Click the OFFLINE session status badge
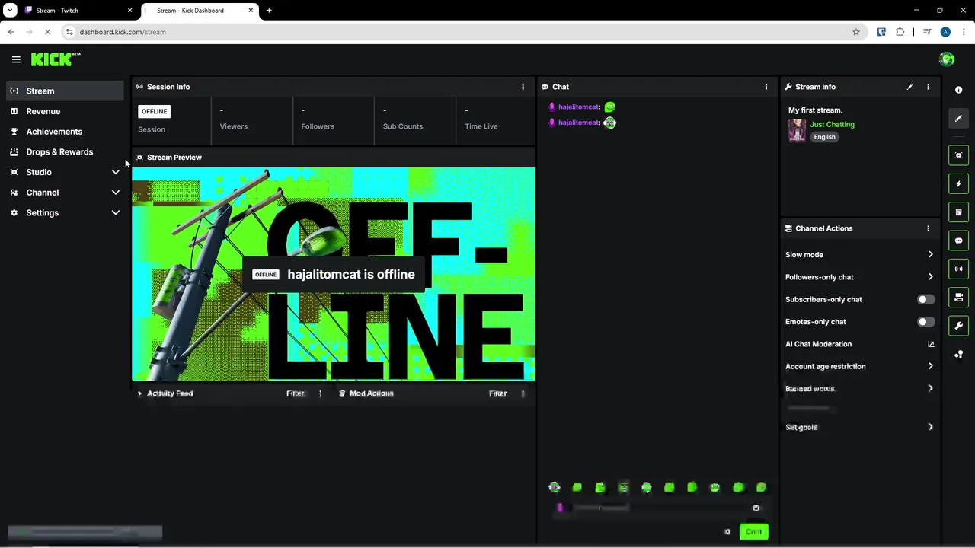This screenshot has height=548, width=975. click(154, 111)
